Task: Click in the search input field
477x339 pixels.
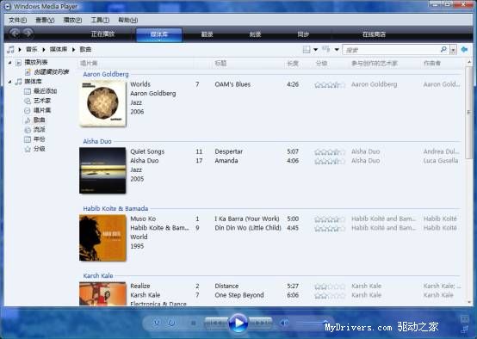Action: point(391,50)
